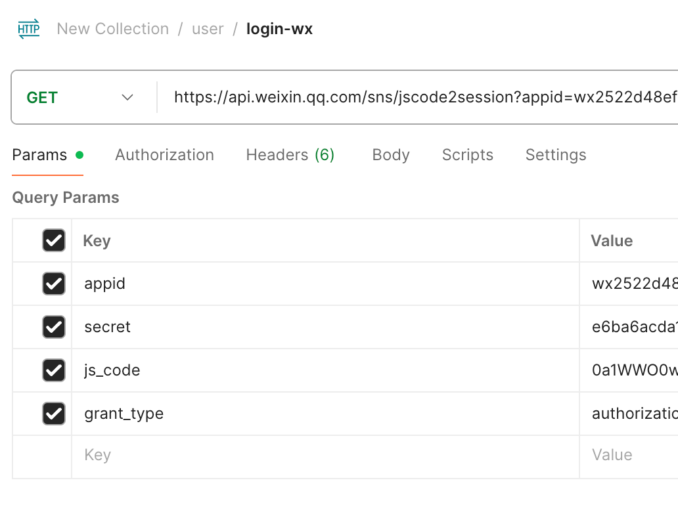Image resolution: width=678 pixels, height=516 pixels.
Task: Toggle the js_code parameter checkbox
Action: [54, 370]
